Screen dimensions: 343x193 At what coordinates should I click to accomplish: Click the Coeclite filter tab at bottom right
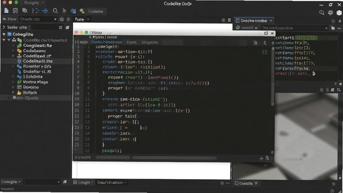pyautogui.click(x=246, y=184)
